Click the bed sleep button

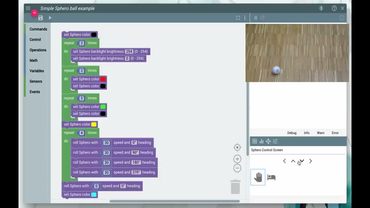tap(271, 177)
